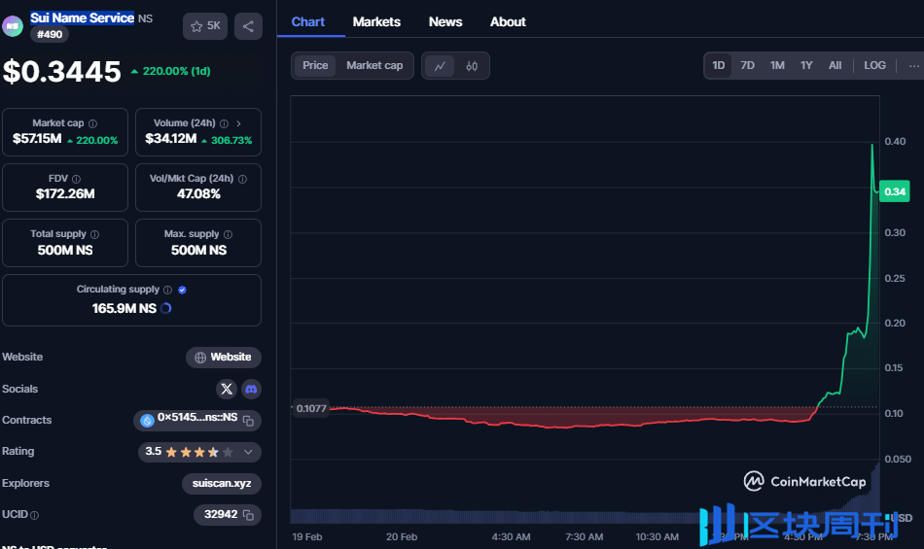Open the News tab
Screen dimensions: 924x549
[445, 21]
